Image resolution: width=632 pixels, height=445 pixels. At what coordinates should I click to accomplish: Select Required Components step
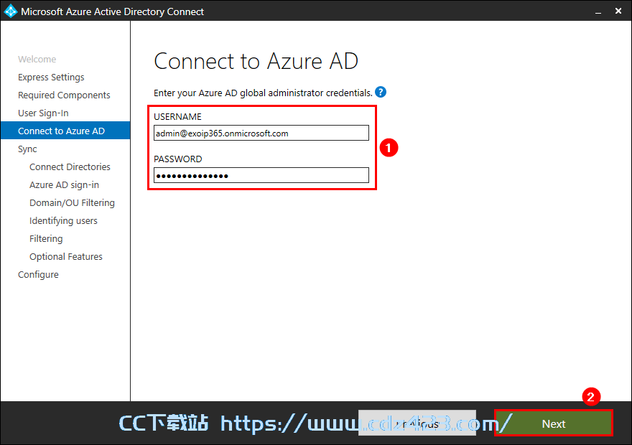click(x=64, y=95)
